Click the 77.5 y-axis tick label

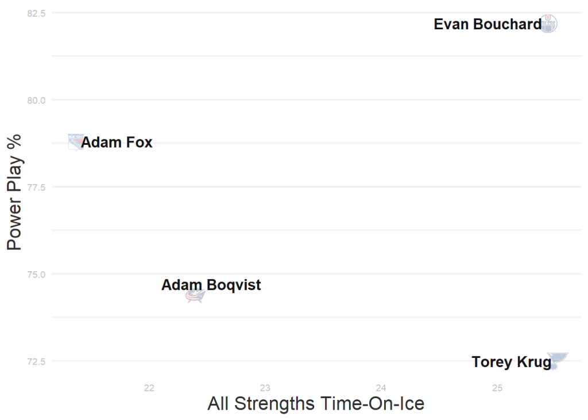pyautogui.click(x=37, y=187)
